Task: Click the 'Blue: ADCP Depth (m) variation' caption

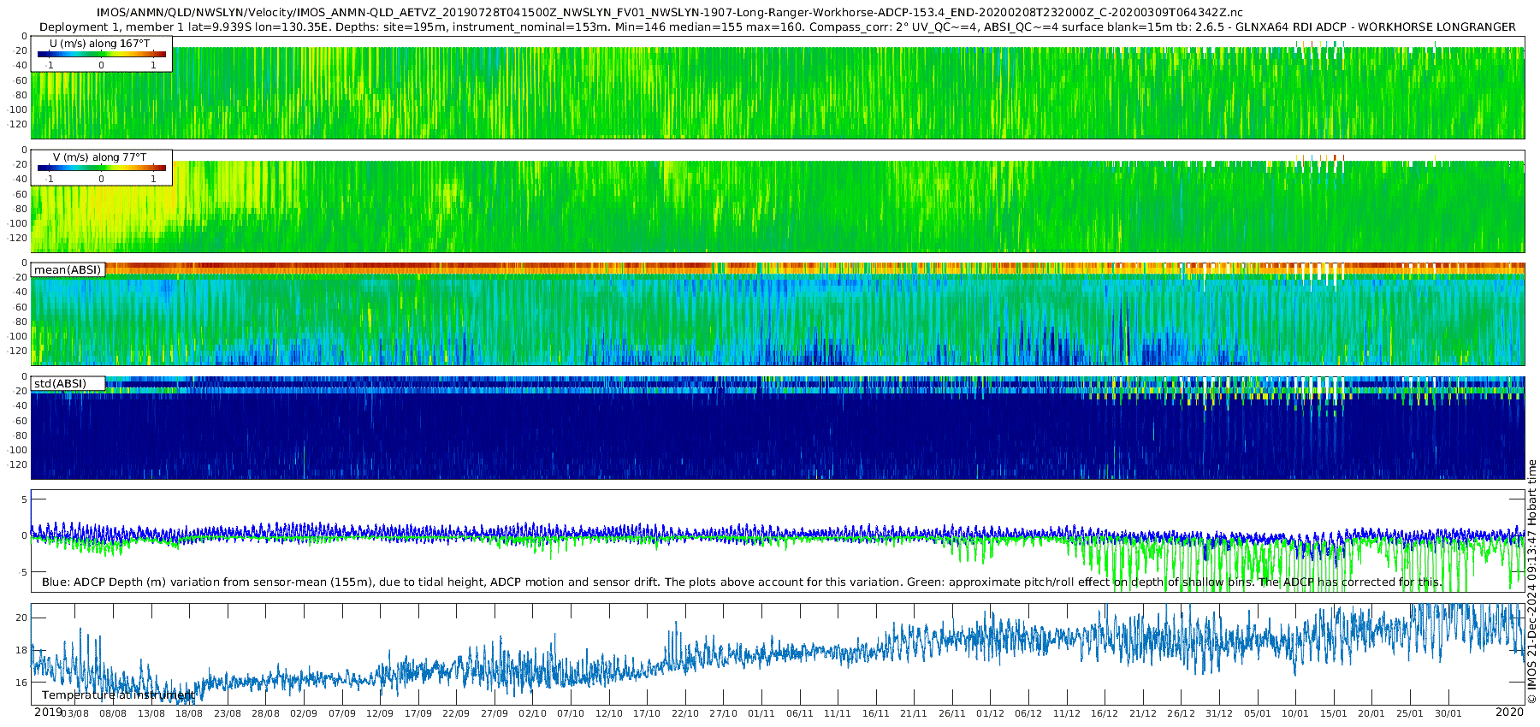Action: coord(742,582)
